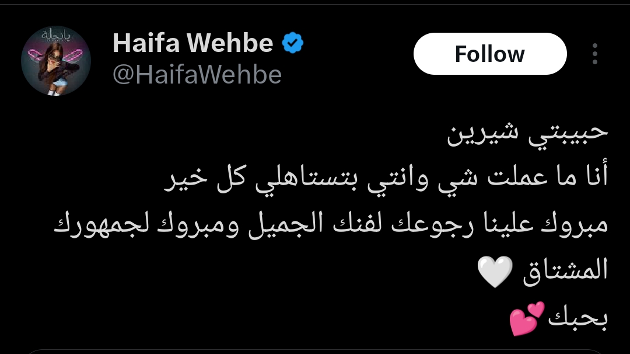Click the word خير ending the second line
The height and width of the screenshot is (354, 630).
click(185, 179)
